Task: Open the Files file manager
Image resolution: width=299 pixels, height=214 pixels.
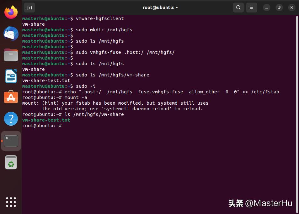Action: click(x=11, y=55)
